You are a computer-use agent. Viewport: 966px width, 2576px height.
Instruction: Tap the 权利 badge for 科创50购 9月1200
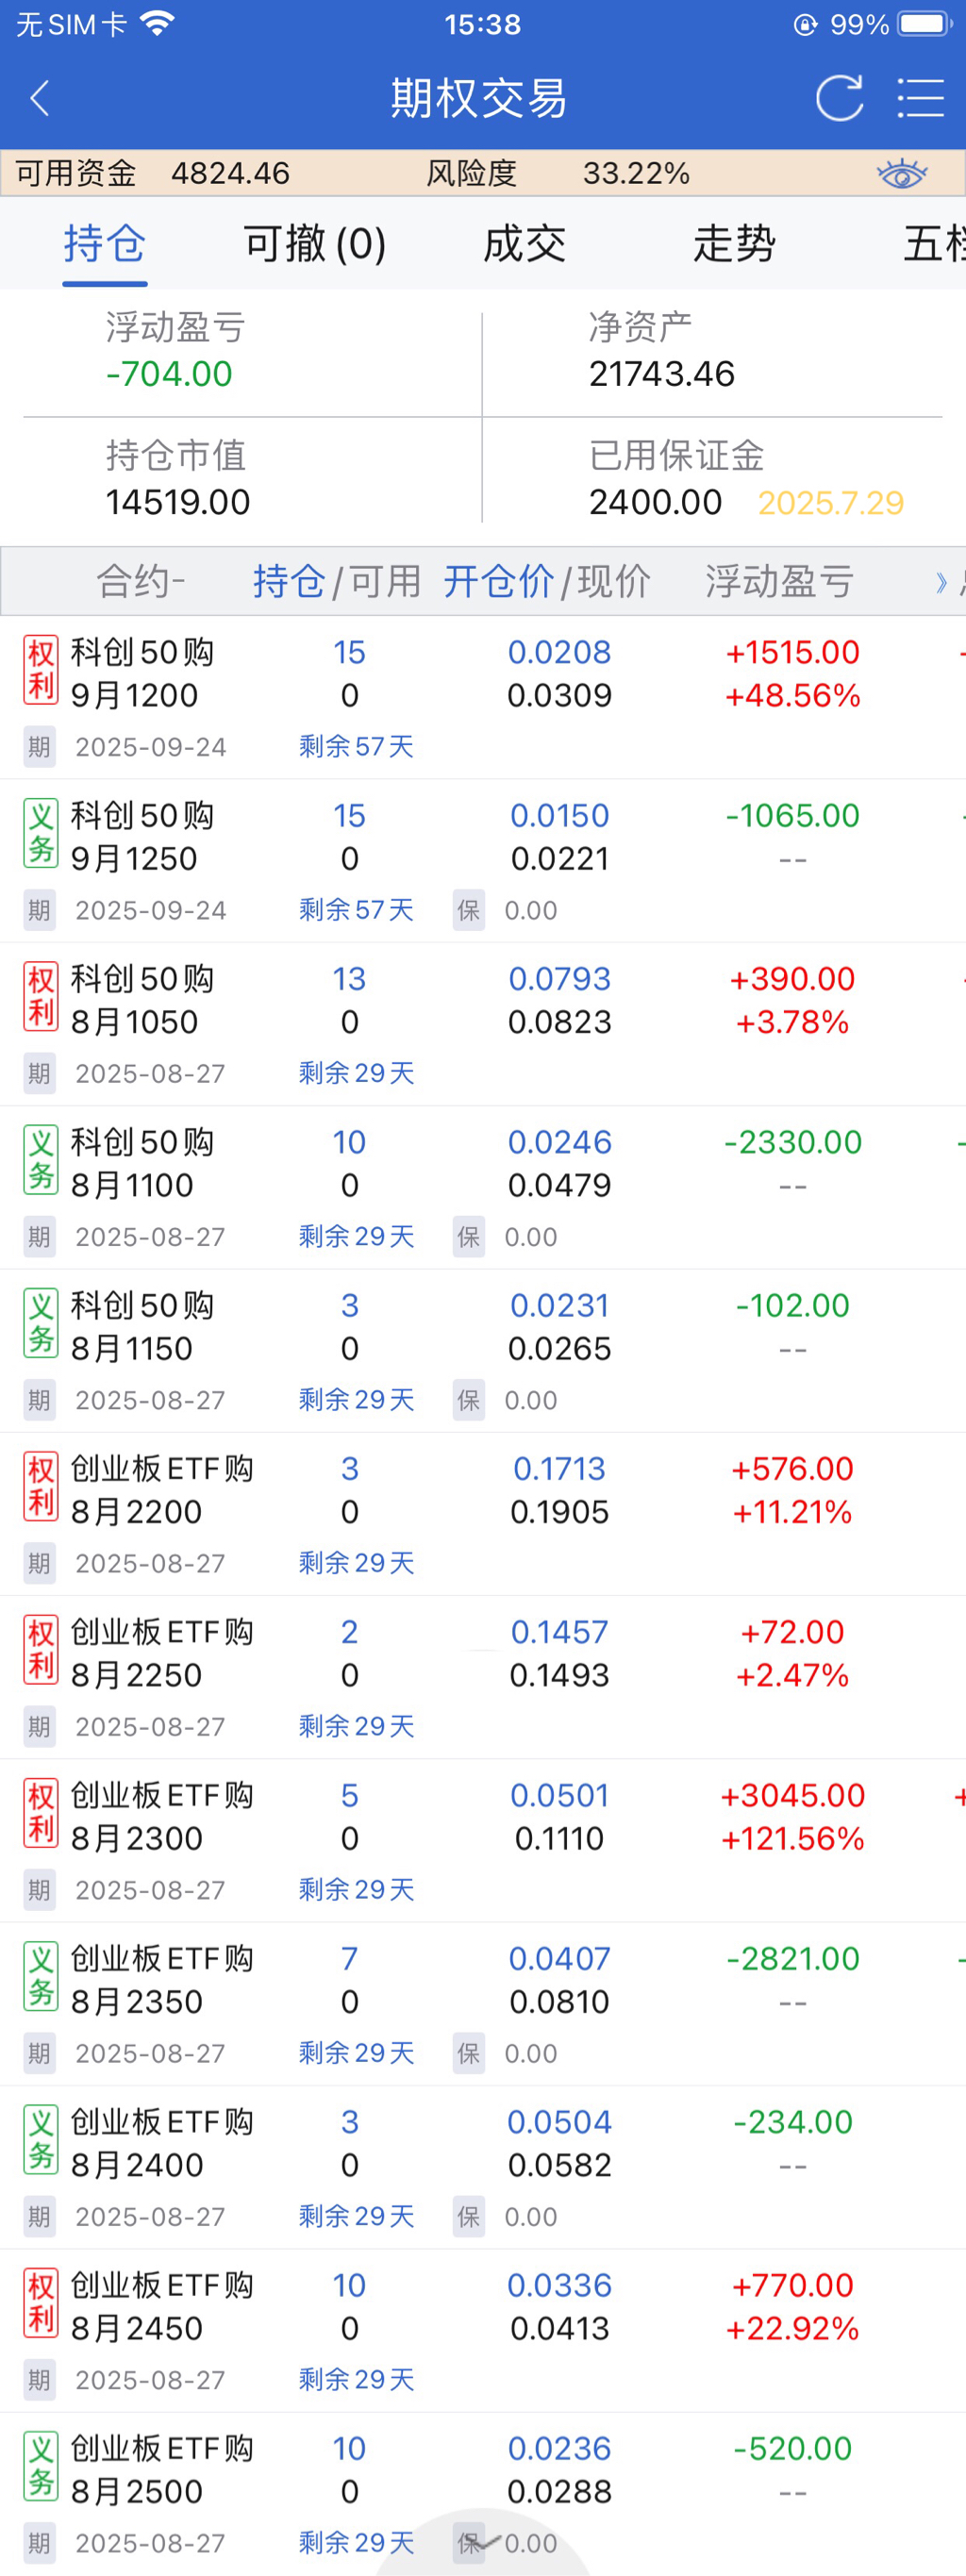(41, 670)
